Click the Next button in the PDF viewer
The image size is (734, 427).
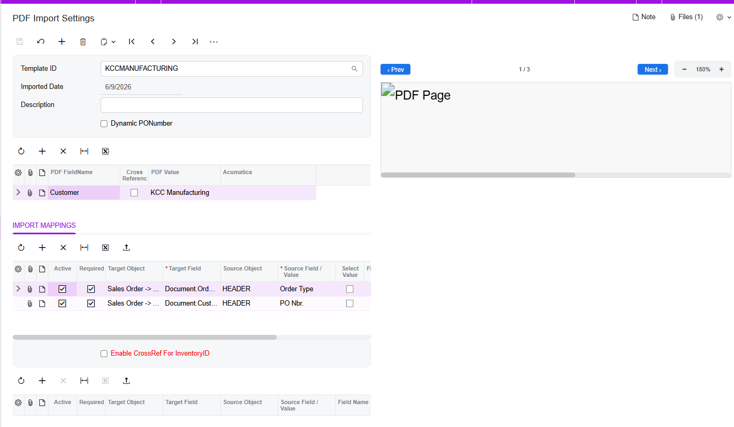(x=653, y=70)
